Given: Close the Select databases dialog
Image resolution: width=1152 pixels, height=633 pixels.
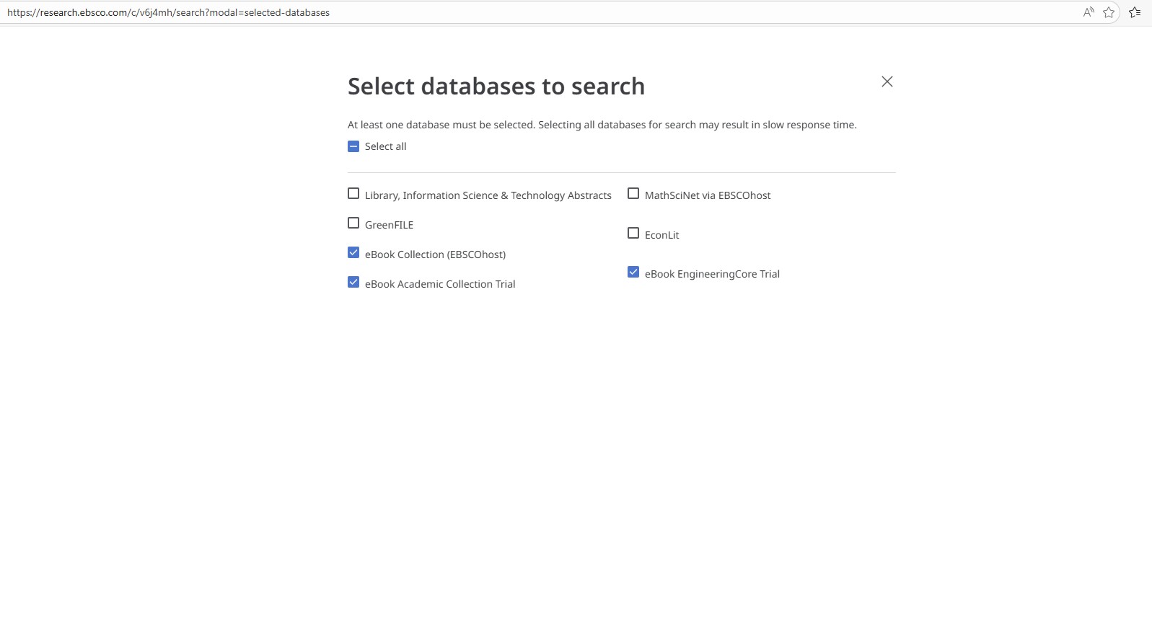Looking at the screenshot, I should click(887, 82).
